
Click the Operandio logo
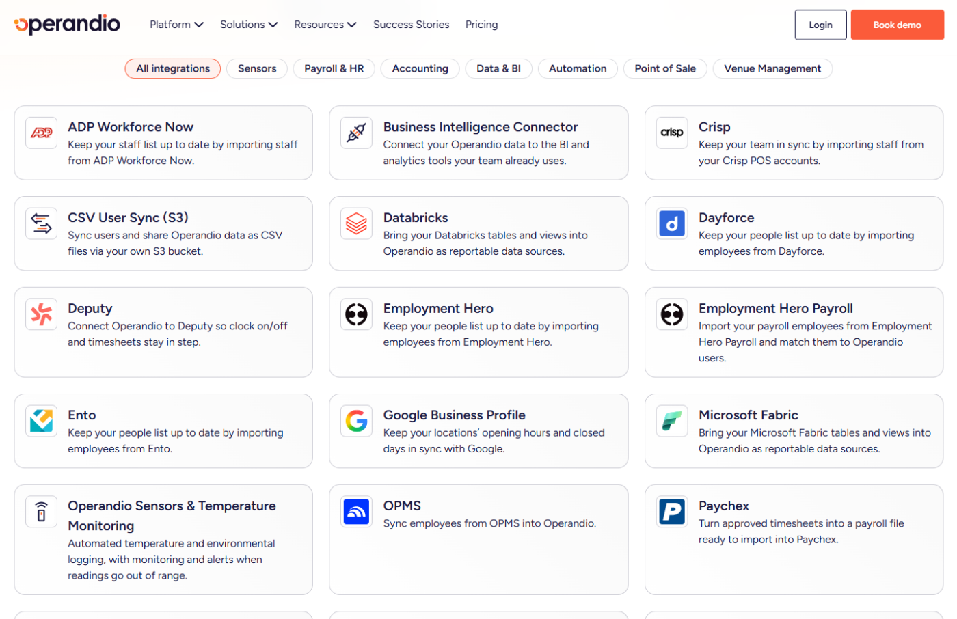click(x=67, y=24)
